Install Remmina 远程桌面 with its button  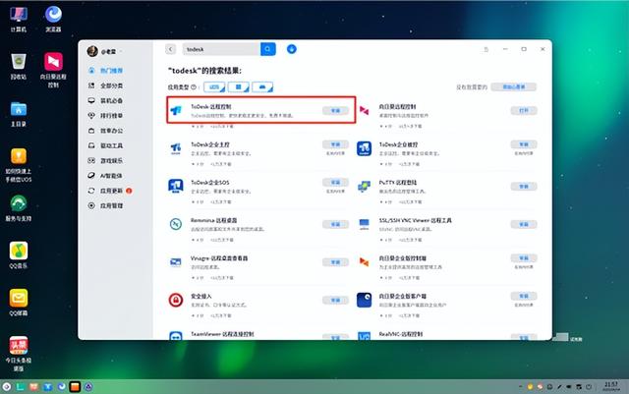click(x=335, y=224)
